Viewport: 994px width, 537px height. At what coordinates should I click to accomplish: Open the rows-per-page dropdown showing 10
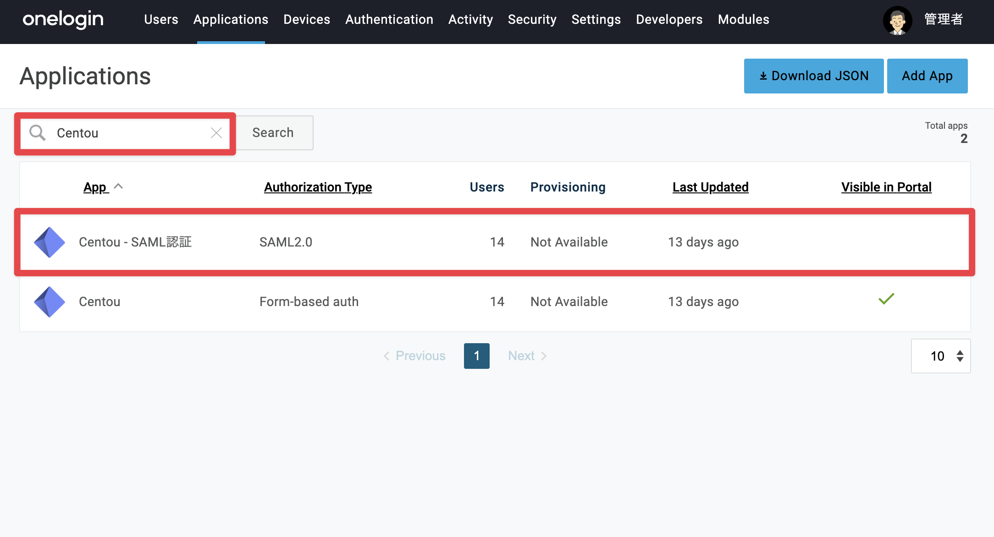pos(941,356)
